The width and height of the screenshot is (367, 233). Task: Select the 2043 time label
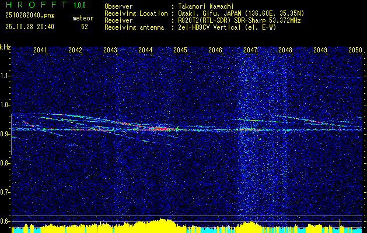point(110,50)
